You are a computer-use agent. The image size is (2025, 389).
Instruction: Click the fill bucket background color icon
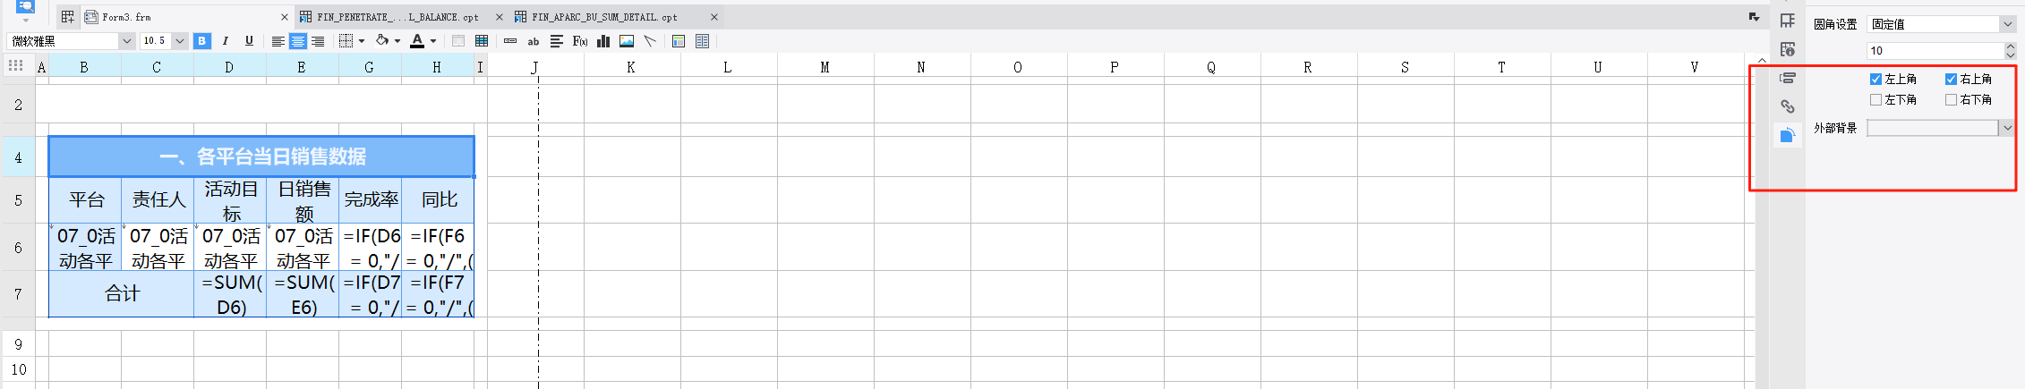tap(382, 41)
